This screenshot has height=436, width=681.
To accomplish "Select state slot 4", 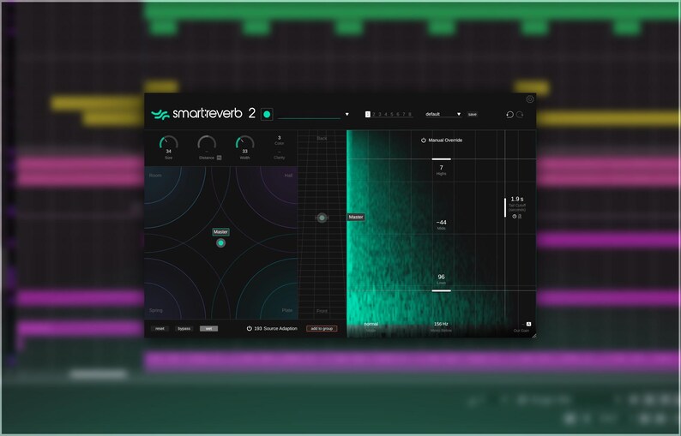I will tap(386, 115).
